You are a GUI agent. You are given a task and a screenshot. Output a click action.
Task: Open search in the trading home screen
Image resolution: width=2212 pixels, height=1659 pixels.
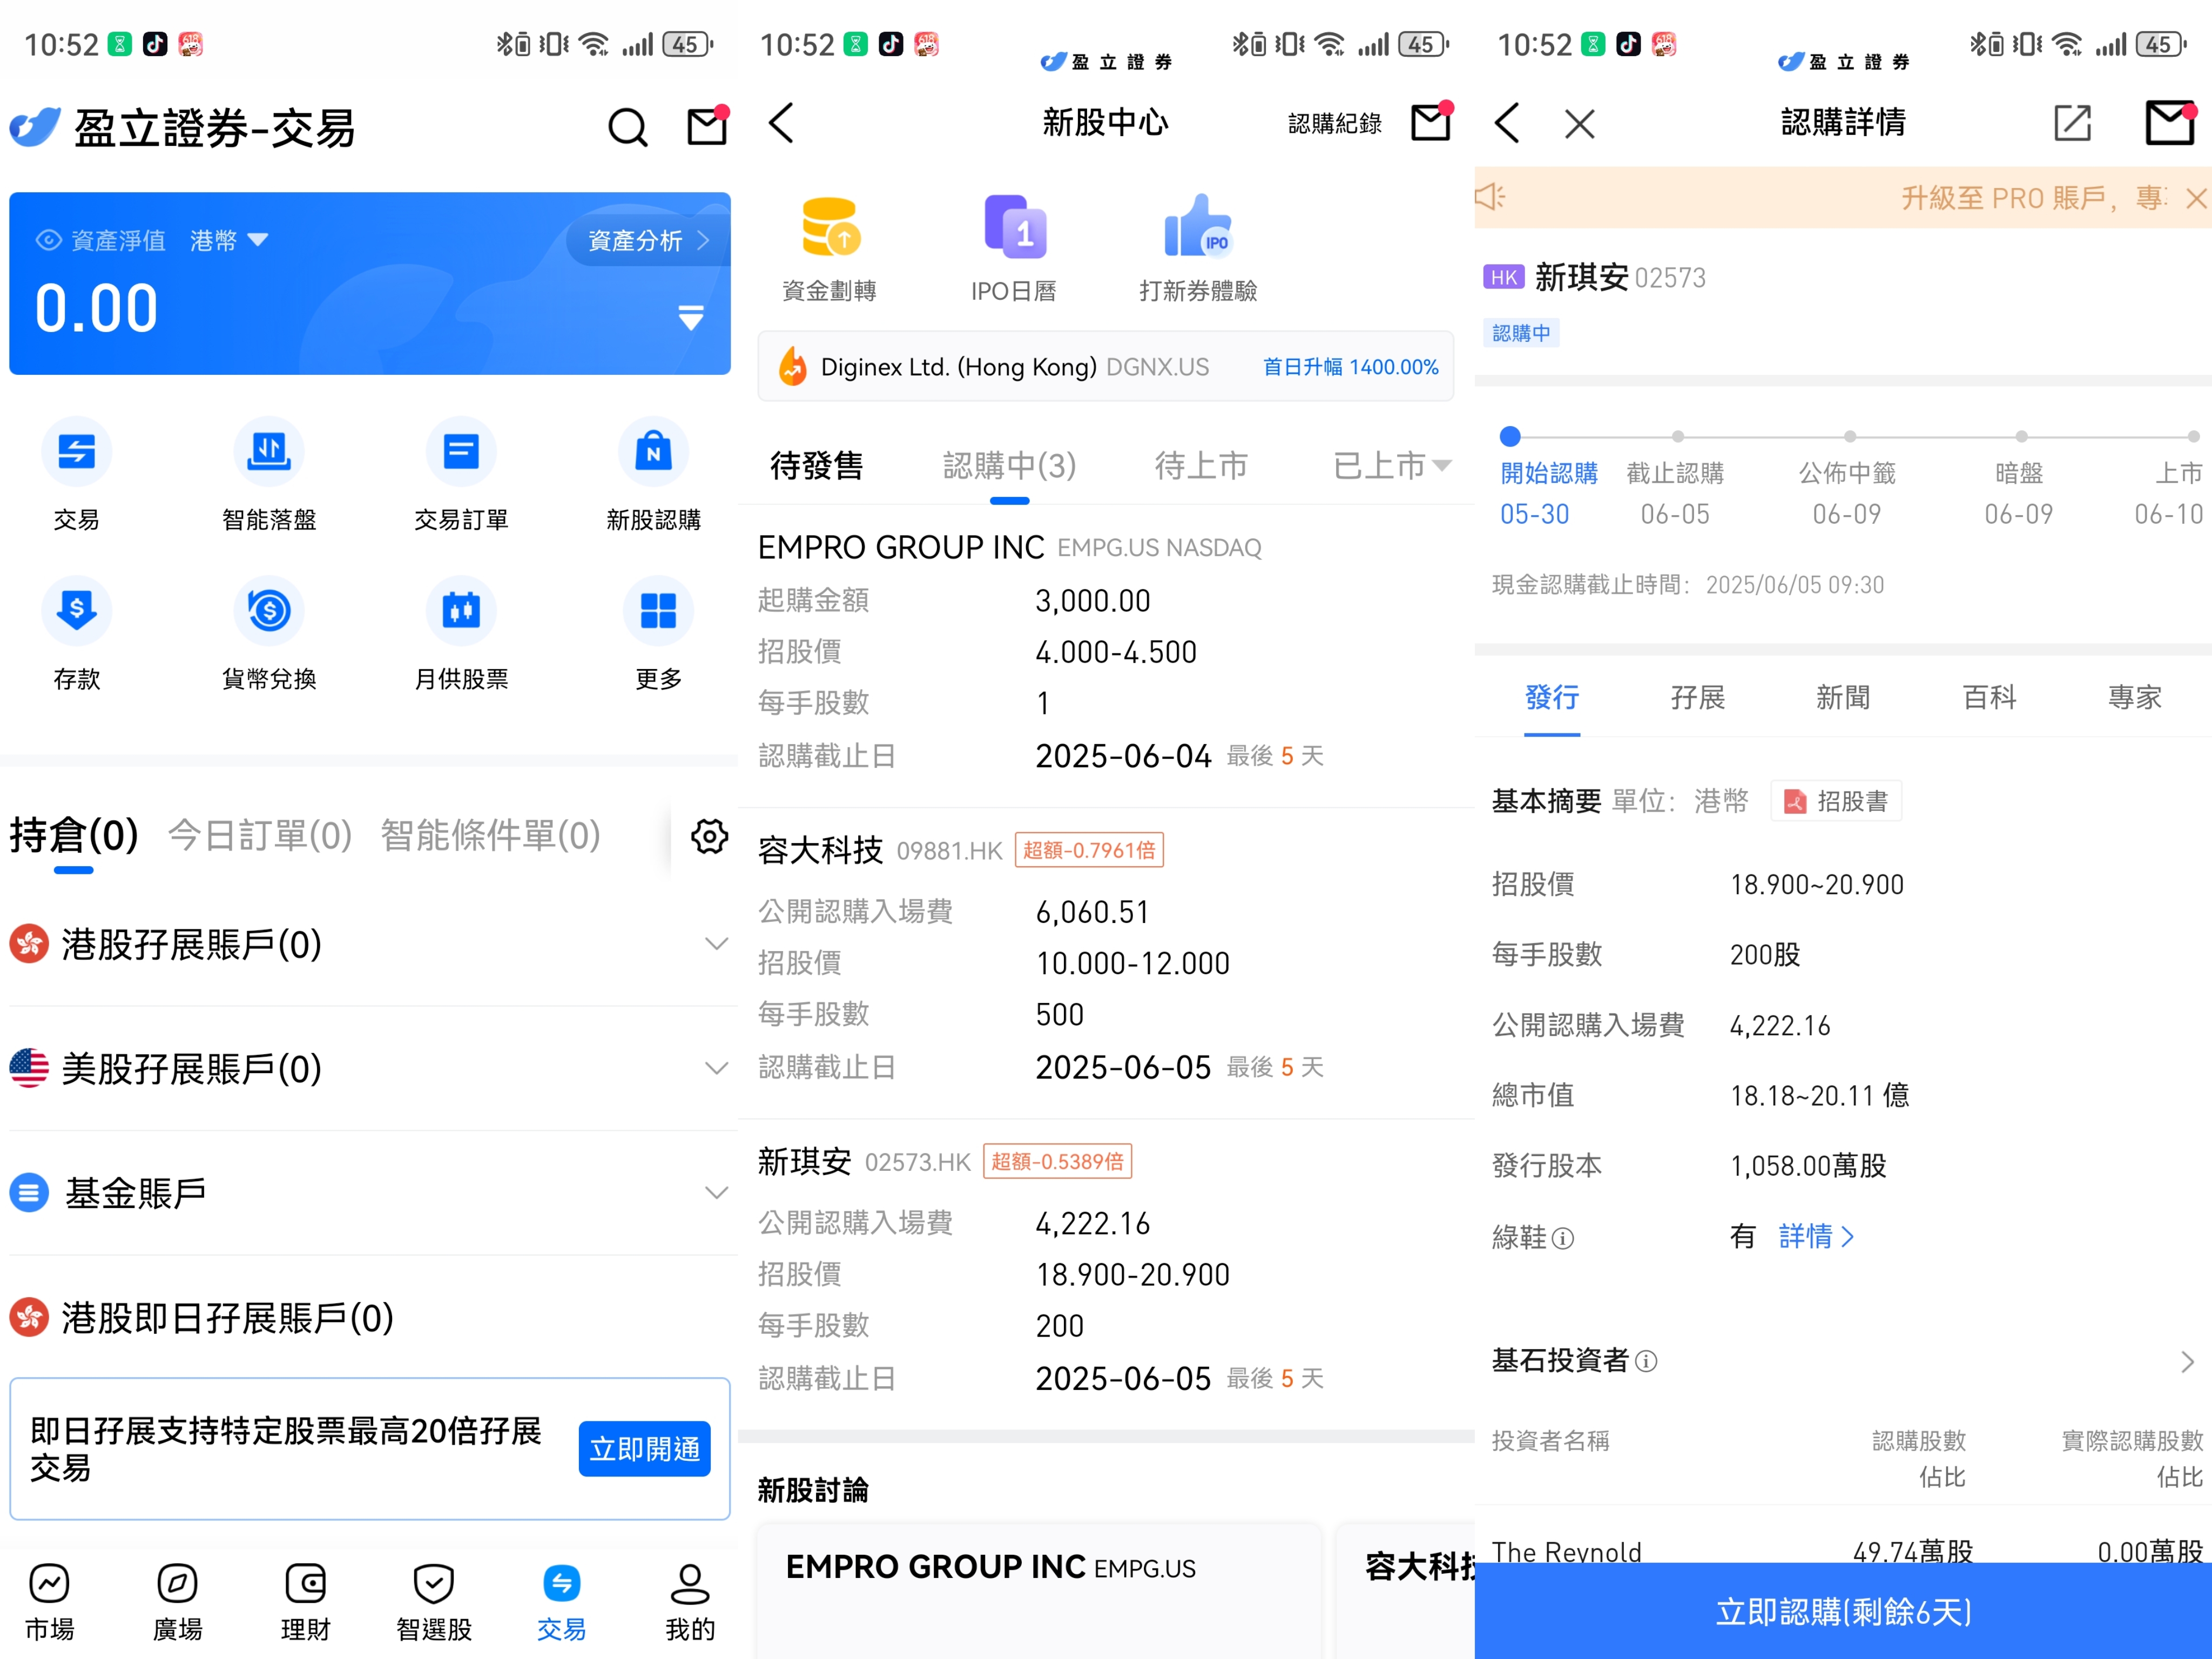point(628,127)
